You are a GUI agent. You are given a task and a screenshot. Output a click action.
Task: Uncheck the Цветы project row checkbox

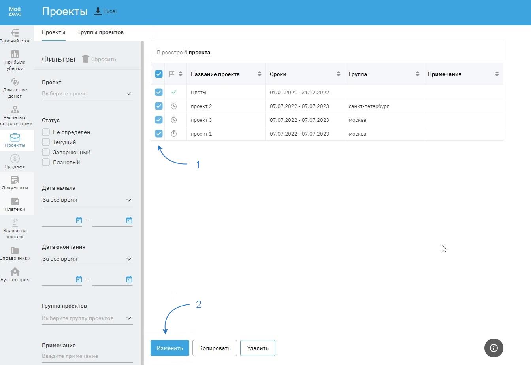[159, 92]
